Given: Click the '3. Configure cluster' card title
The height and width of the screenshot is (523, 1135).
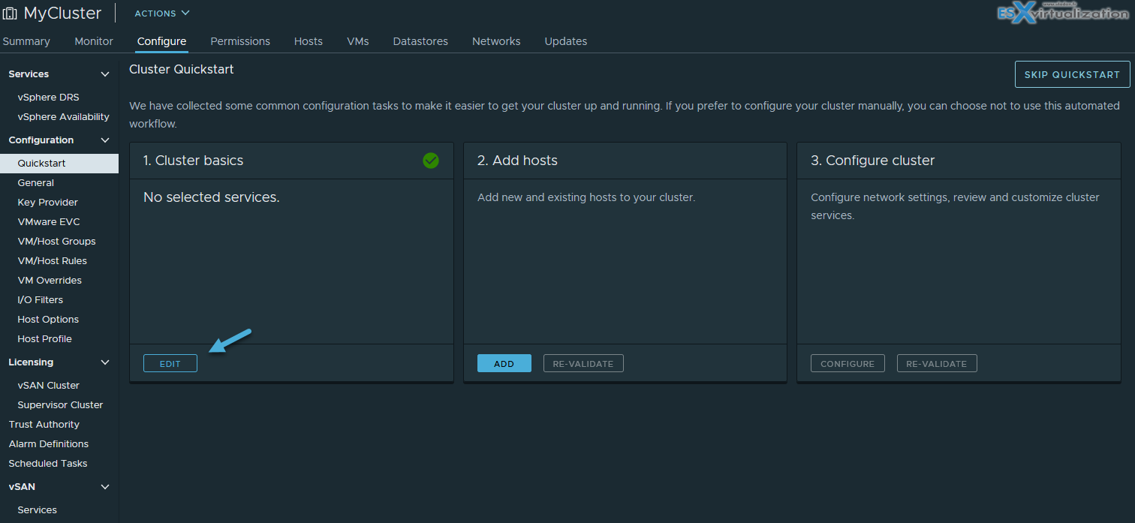Looking at the screenshot, I should pos(873,161).
